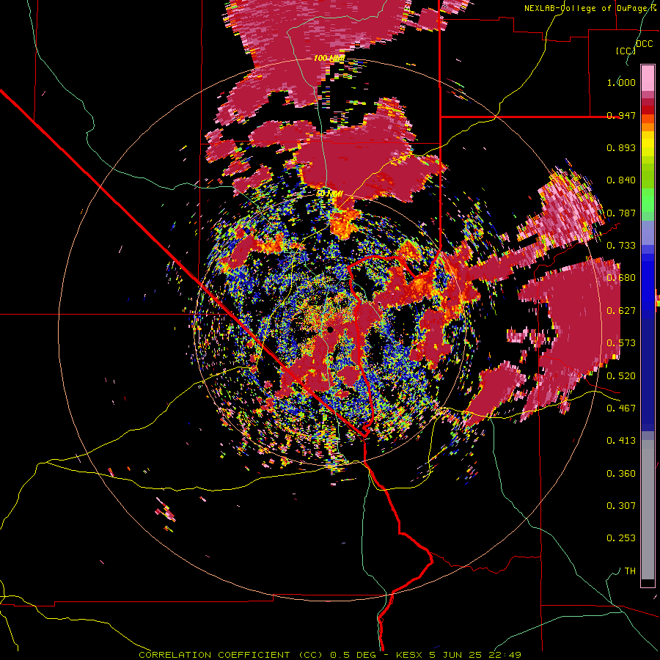Pick the gray color bar segment

[x=648, y=510]
